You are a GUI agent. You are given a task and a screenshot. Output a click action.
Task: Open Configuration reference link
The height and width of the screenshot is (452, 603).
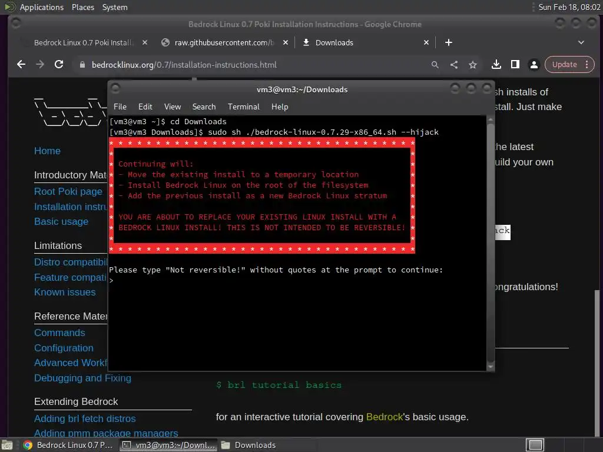point(64,348)
